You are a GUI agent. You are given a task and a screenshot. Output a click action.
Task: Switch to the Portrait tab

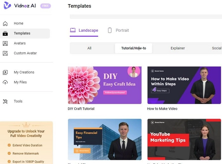coord(122,30)
